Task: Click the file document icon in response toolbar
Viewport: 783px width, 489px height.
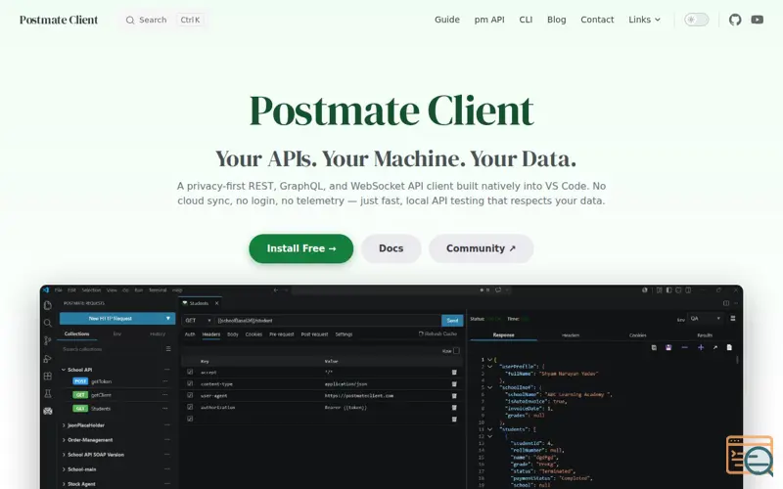Action: 729,348
